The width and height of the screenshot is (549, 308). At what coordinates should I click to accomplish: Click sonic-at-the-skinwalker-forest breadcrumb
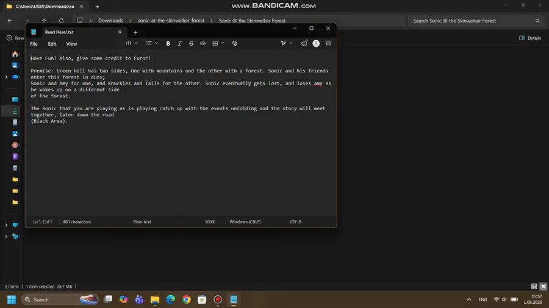(x=171, y=21)
